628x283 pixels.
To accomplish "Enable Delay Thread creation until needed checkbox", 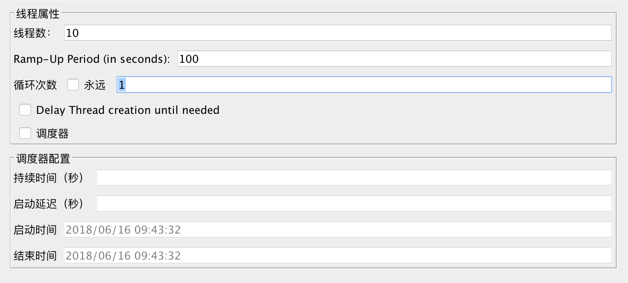I will click(x=25, y=110).
